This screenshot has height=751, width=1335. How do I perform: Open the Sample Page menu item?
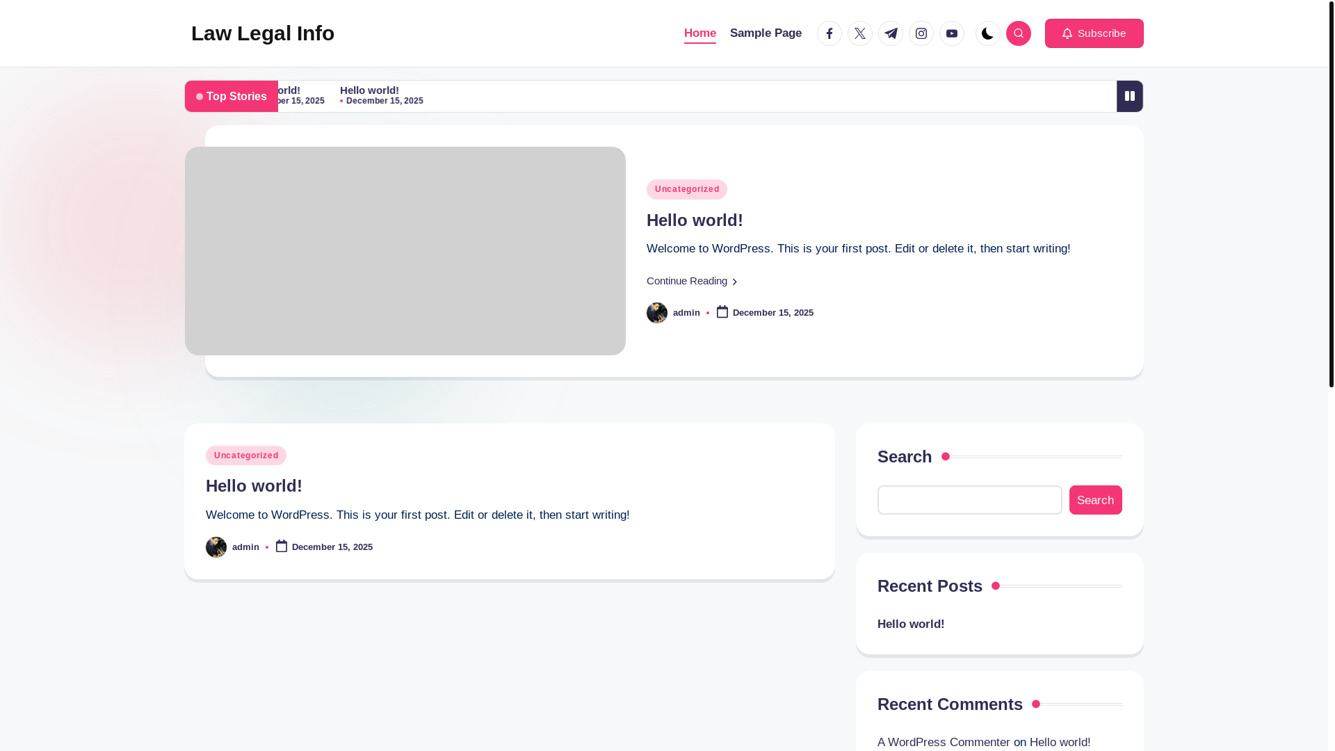pyautogui.click(x=766, y=33)
